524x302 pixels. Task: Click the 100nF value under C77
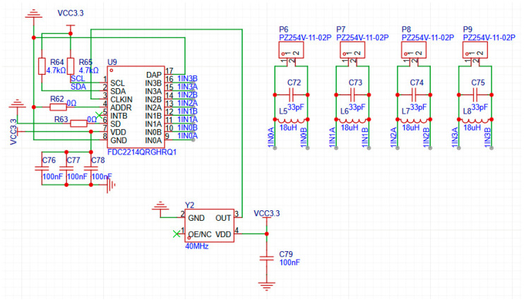[77, 176]
